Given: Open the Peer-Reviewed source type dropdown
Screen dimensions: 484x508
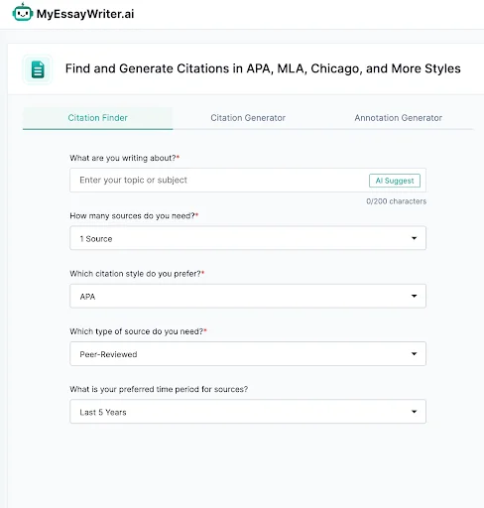Looking at the screenshot, I should pyautogui.click(x=248, y=354).
